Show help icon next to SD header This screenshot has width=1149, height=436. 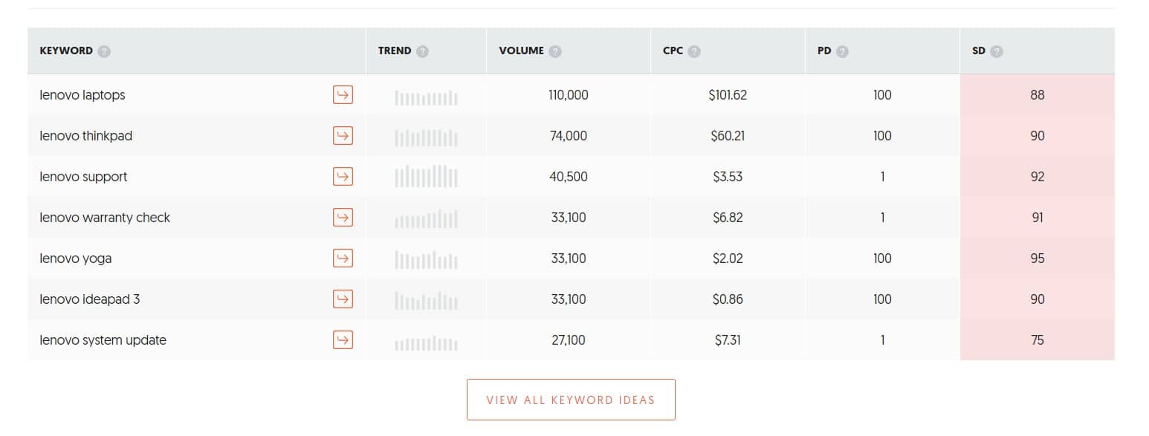coord(997,51)
